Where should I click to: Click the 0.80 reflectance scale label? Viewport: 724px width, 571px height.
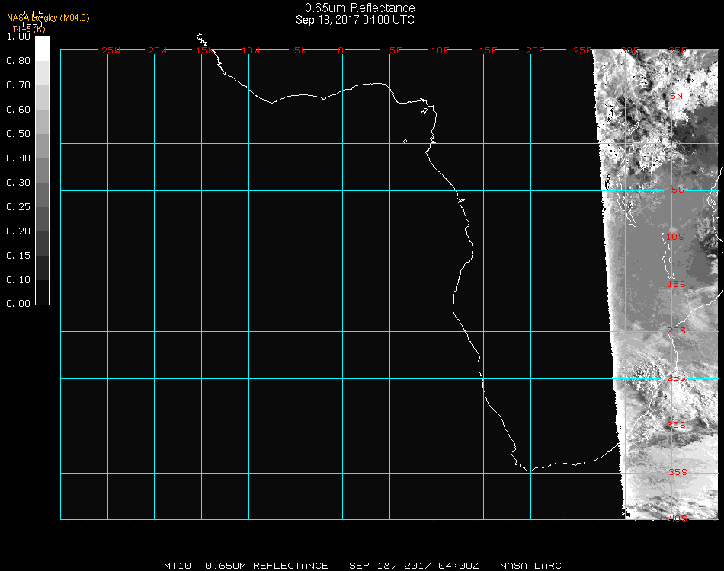click(x=18, y=61)
